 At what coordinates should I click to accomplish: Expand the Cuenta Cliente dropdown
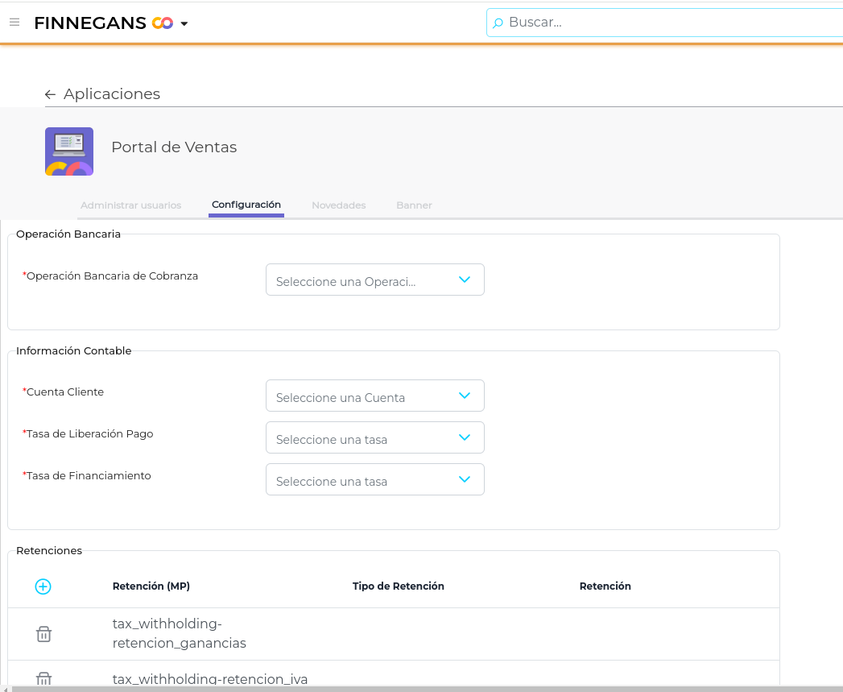374,396
